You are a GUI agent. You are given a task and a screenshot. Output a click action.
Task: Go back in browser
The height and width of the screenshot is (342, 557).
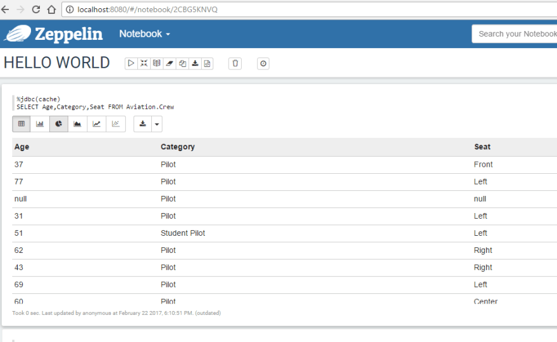5,9
